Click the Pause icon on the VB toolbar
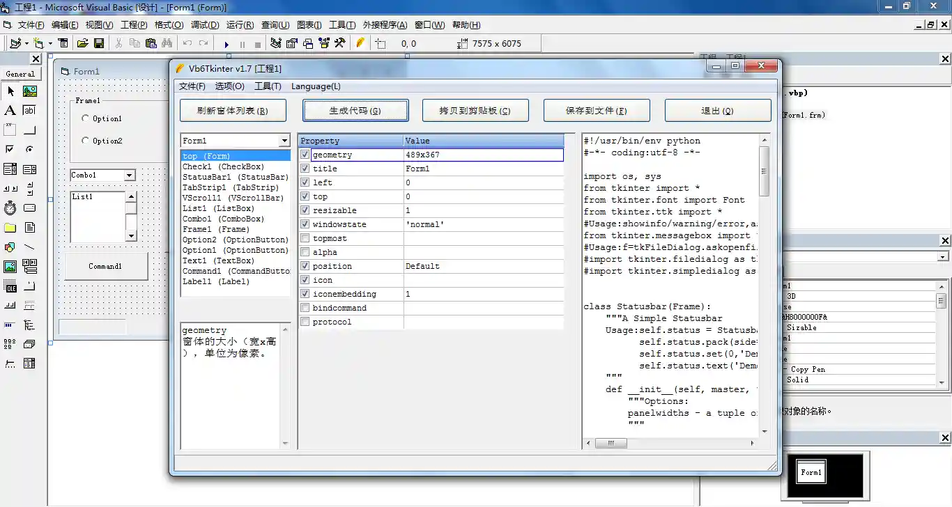 pyautogui.click(x=242, y=42)
